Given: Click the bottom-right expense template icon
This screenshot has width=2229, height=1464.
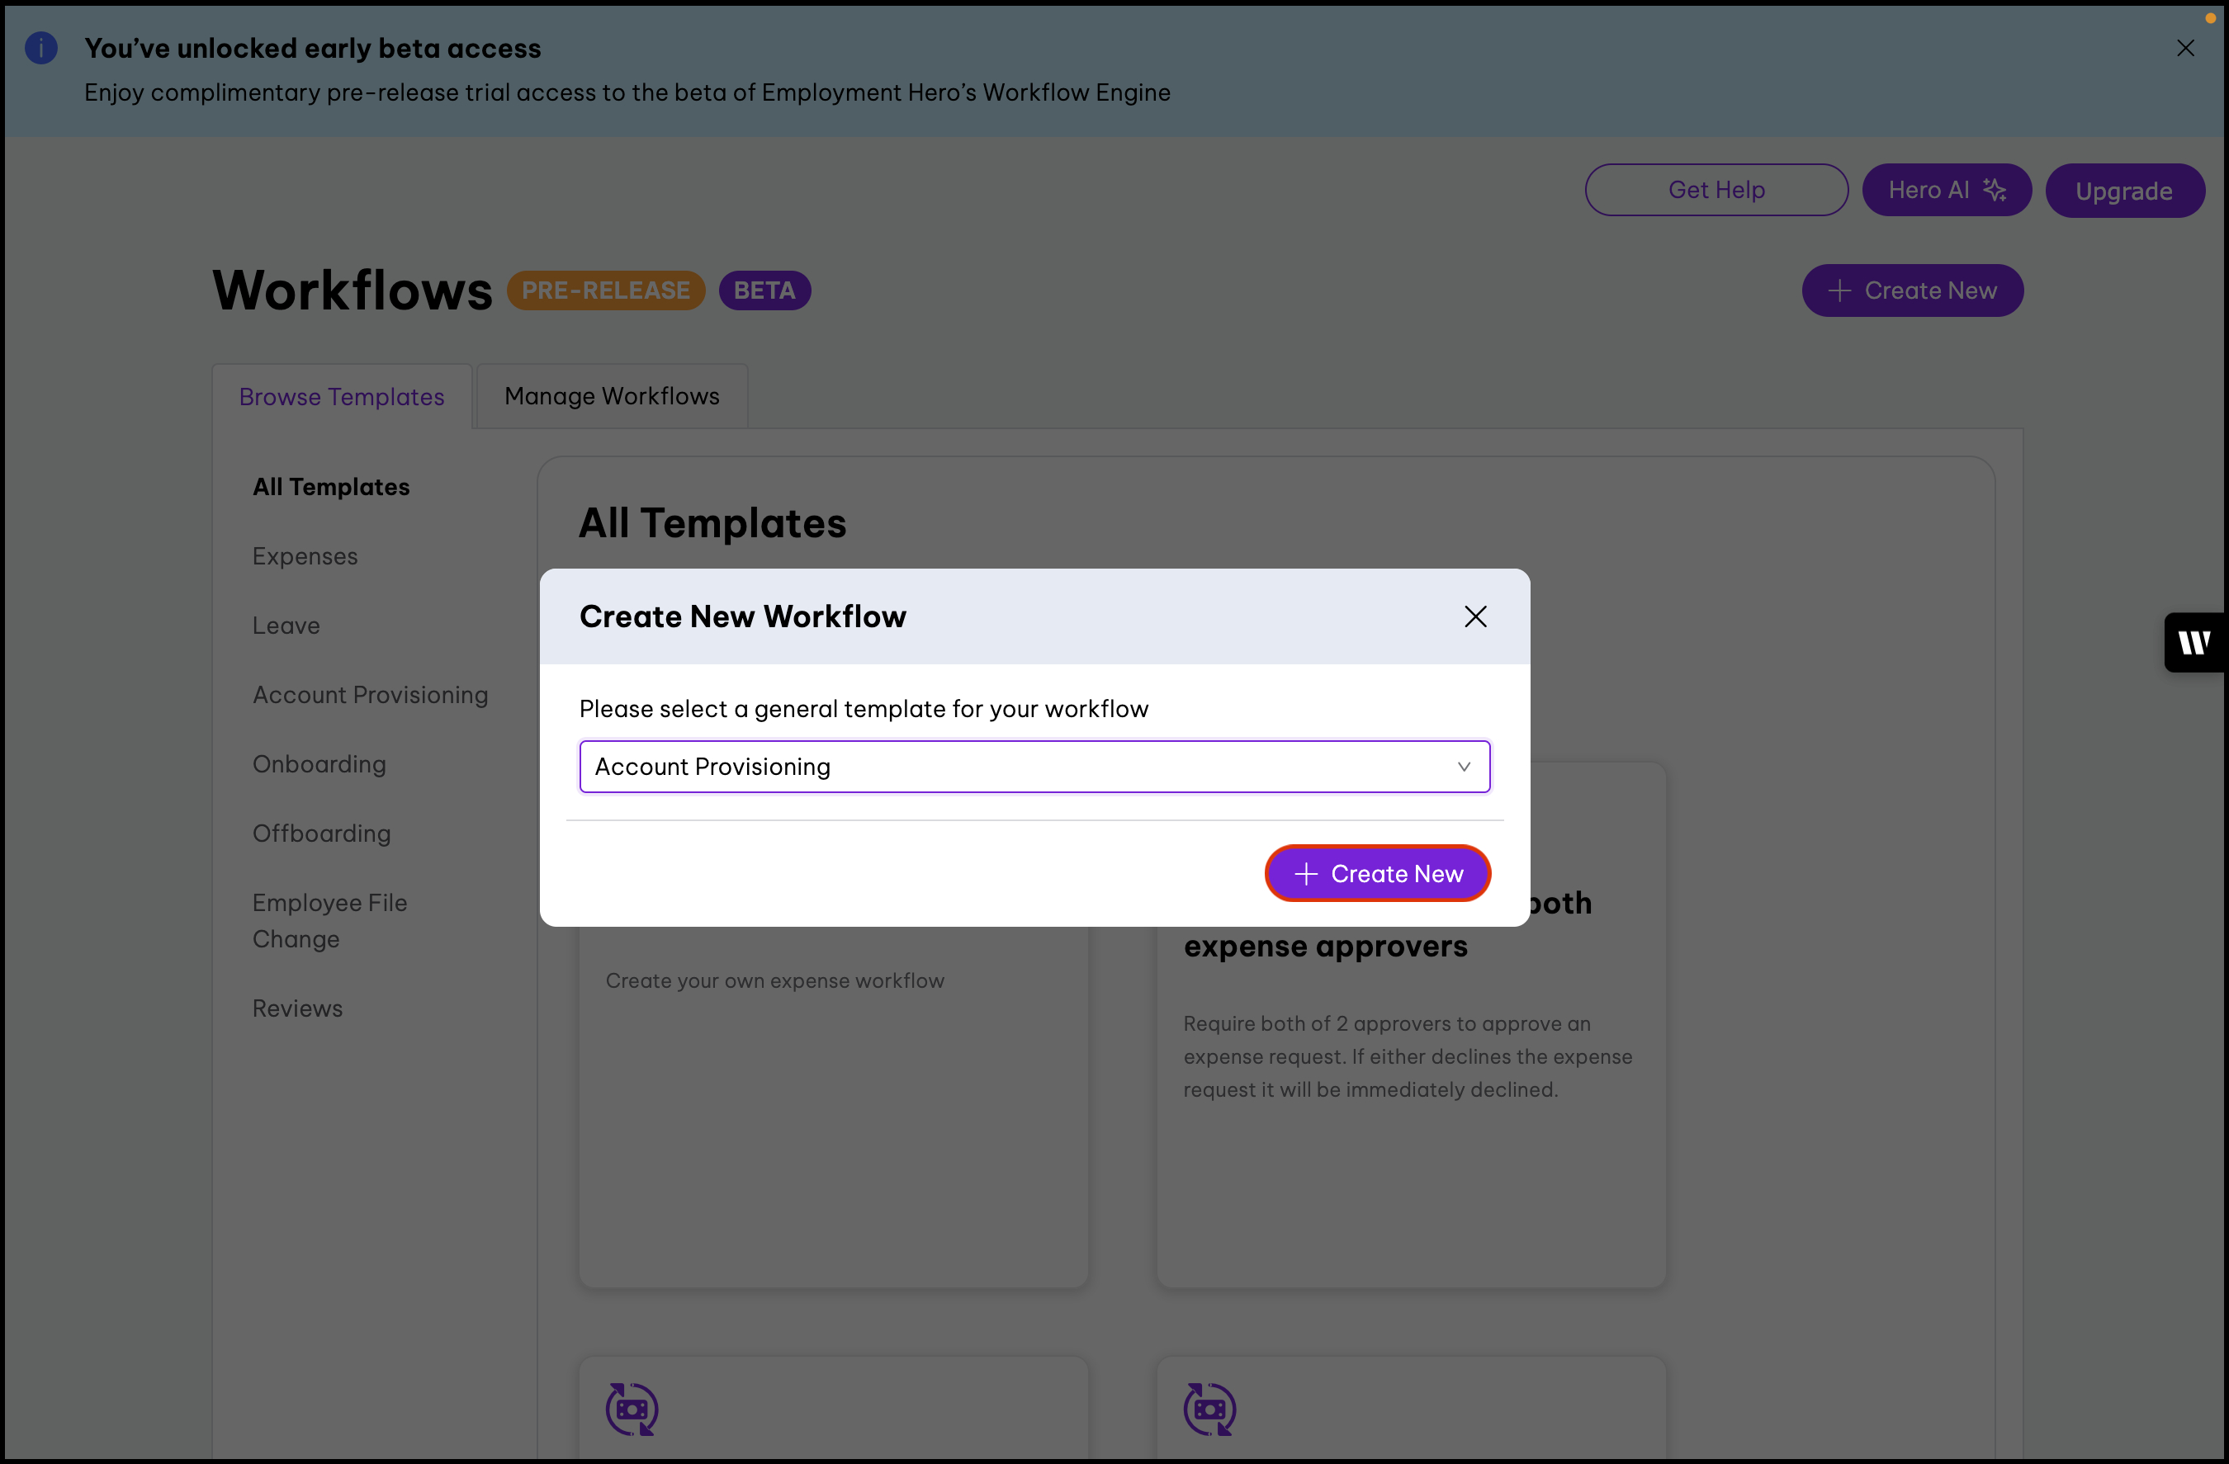Looking at the screenshot, I should click(1209, 1408).
